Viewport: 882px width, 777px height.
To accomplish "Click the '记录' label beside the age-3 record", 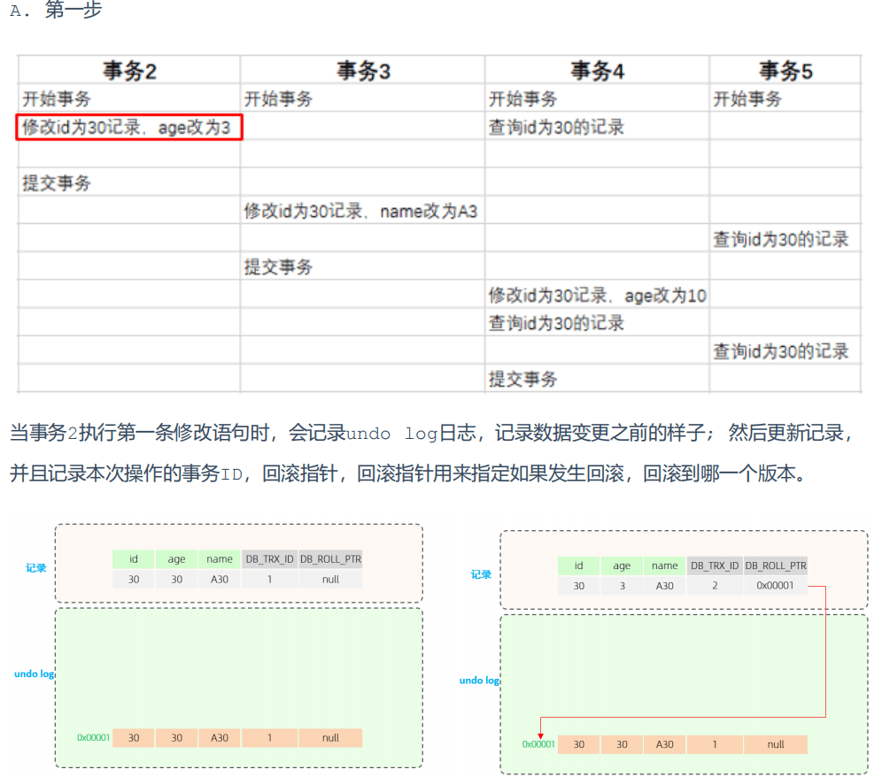I will coord(481,574).
